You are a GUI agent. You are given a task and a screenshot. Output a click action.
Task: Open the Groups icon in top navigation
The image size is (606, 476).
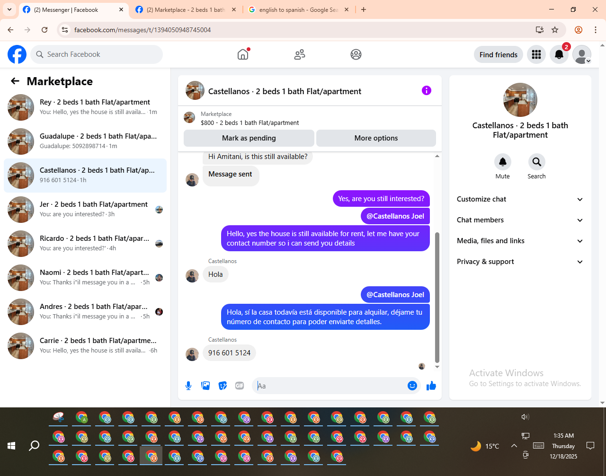356,54
